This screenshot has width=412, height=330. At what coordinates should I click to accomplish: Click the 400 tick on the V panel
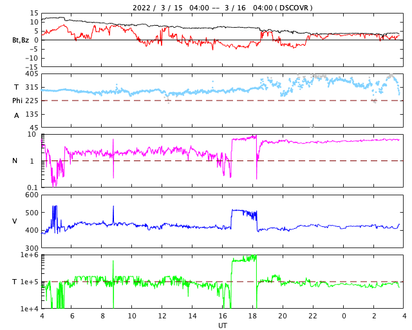coord(32,230)
